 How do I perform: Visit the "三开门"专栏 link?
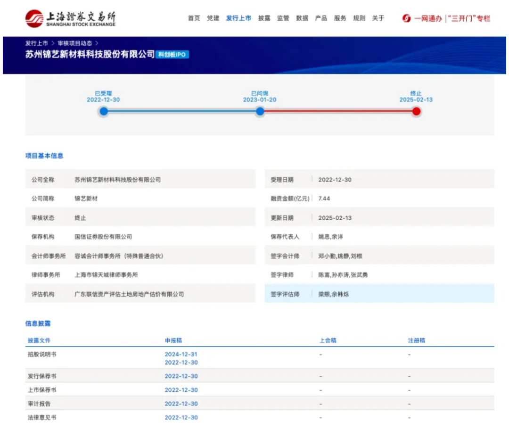tap(469, 18)
